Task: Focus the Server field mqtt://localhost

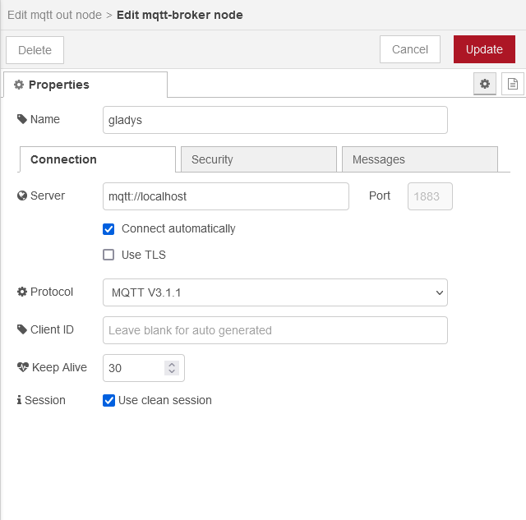Action: 226,196
